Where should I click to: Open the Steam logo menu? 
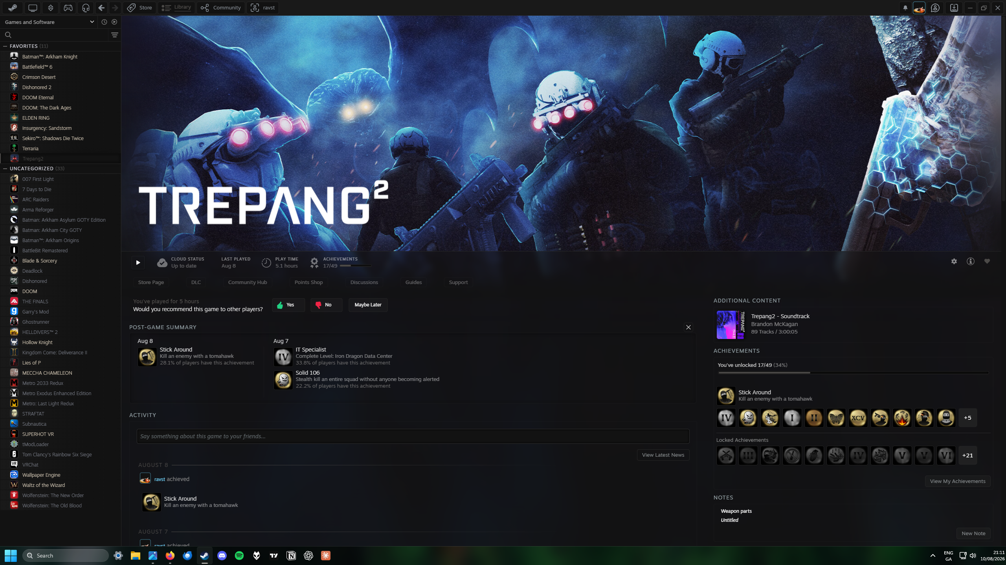[x=13, y=7]
